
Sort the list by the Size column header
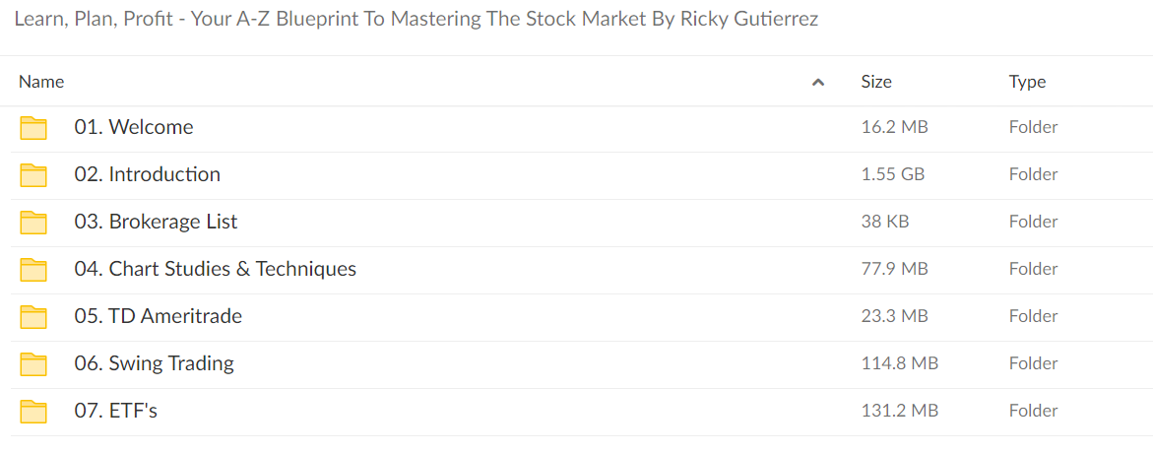pyautogui.click(x=876, y=82)
